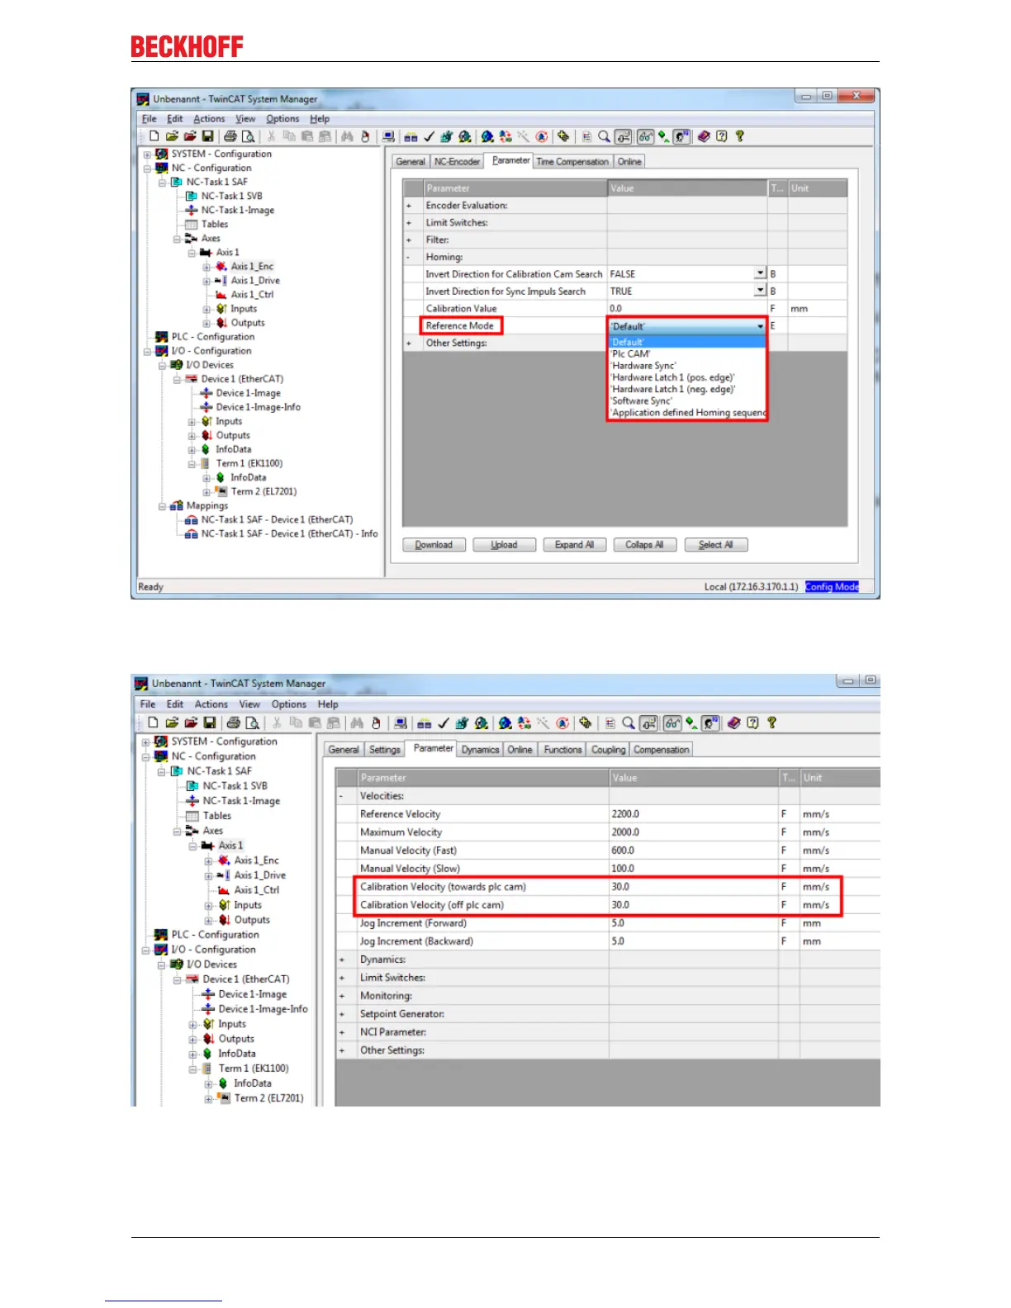Click Paste icon in lower window toolbar
The width and height of the screenshot is (1011, 1308).
[x=316, y=723]
